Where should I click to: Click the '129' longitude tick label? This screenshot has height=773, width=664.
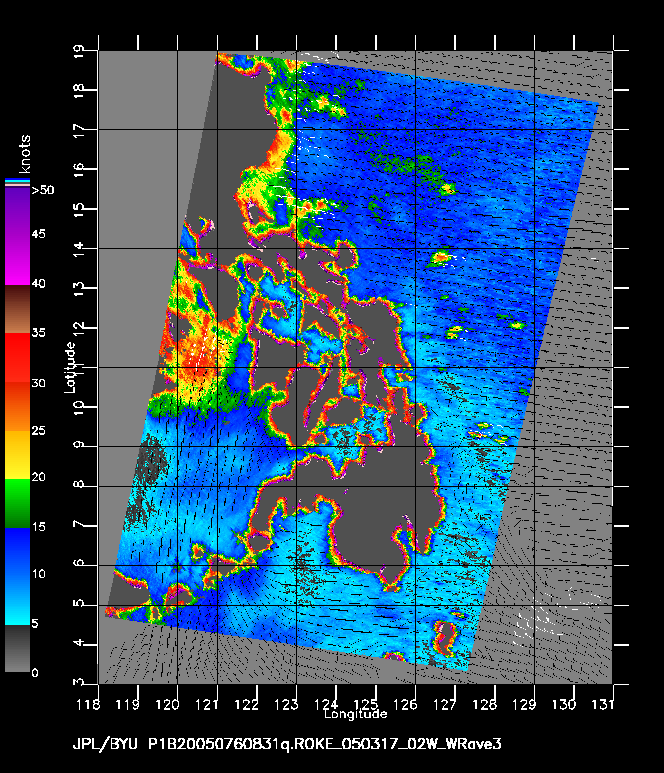524,704
